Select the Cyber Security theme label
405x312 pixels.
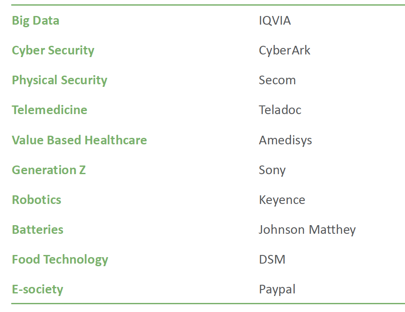click(x=53, y=50)
